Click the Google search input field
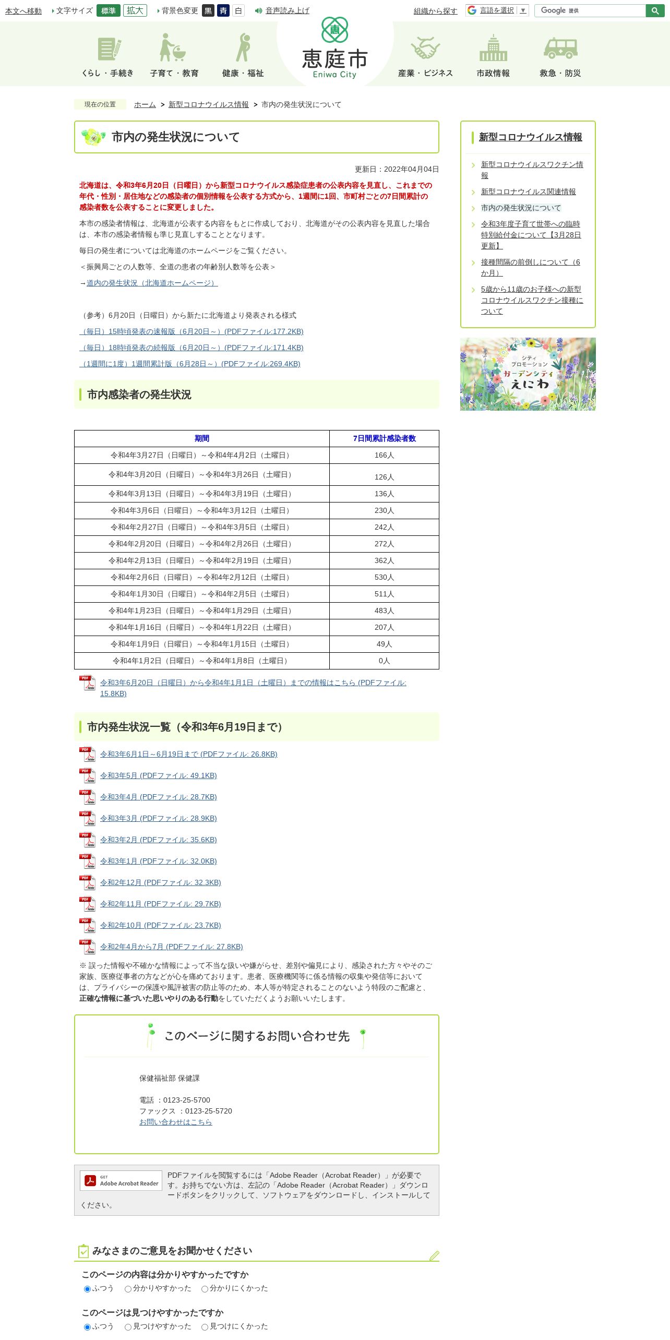670x1340 pixels. point(590,10)
